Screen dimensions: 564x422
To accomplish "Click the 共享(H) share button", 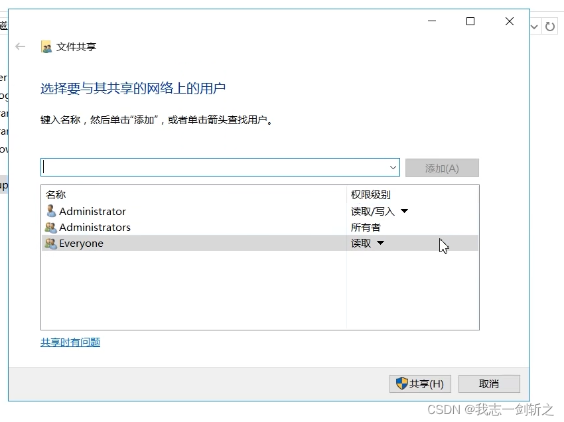I will tap(420, 384).
